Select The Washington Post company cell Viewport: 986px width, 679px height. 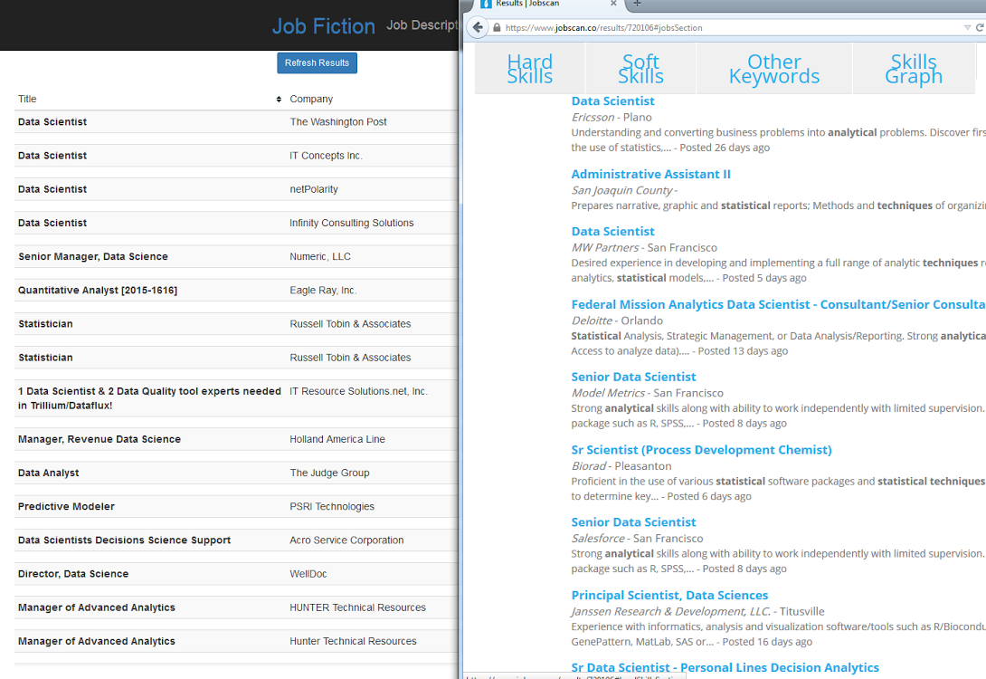tap(338, 122)
